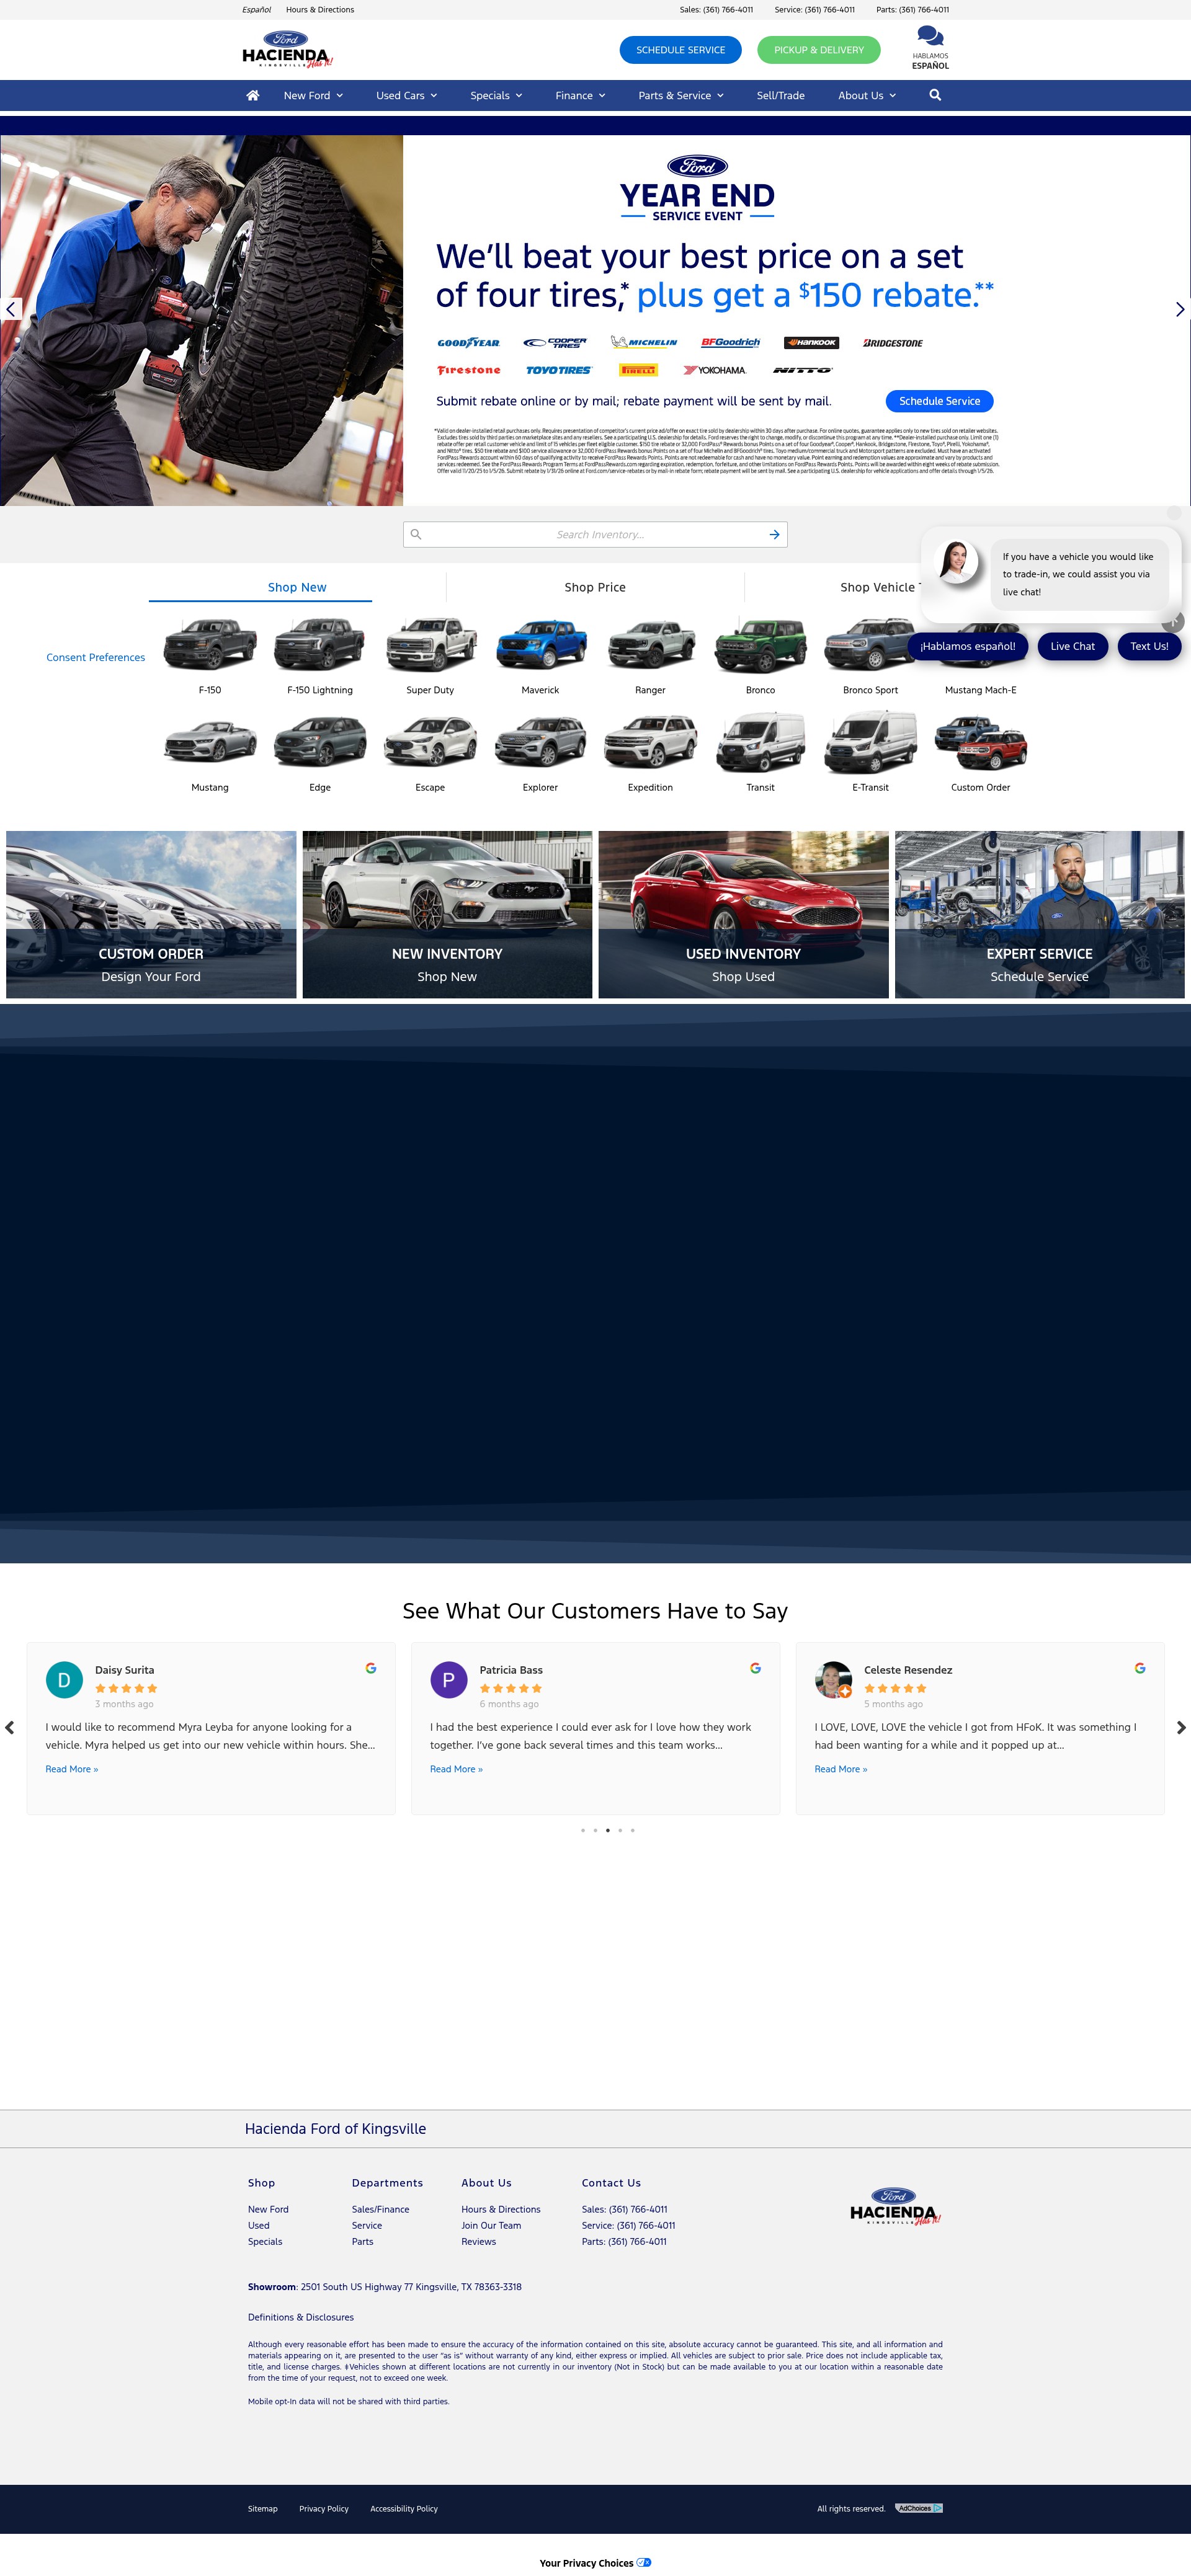Open the footer Privacy Policy link

tap(324, 2508)
